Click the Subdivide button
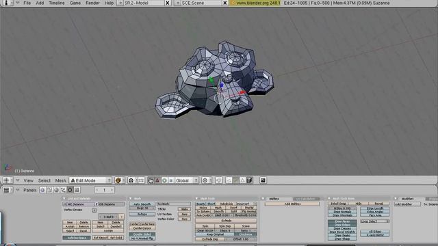 click(226, 204)
